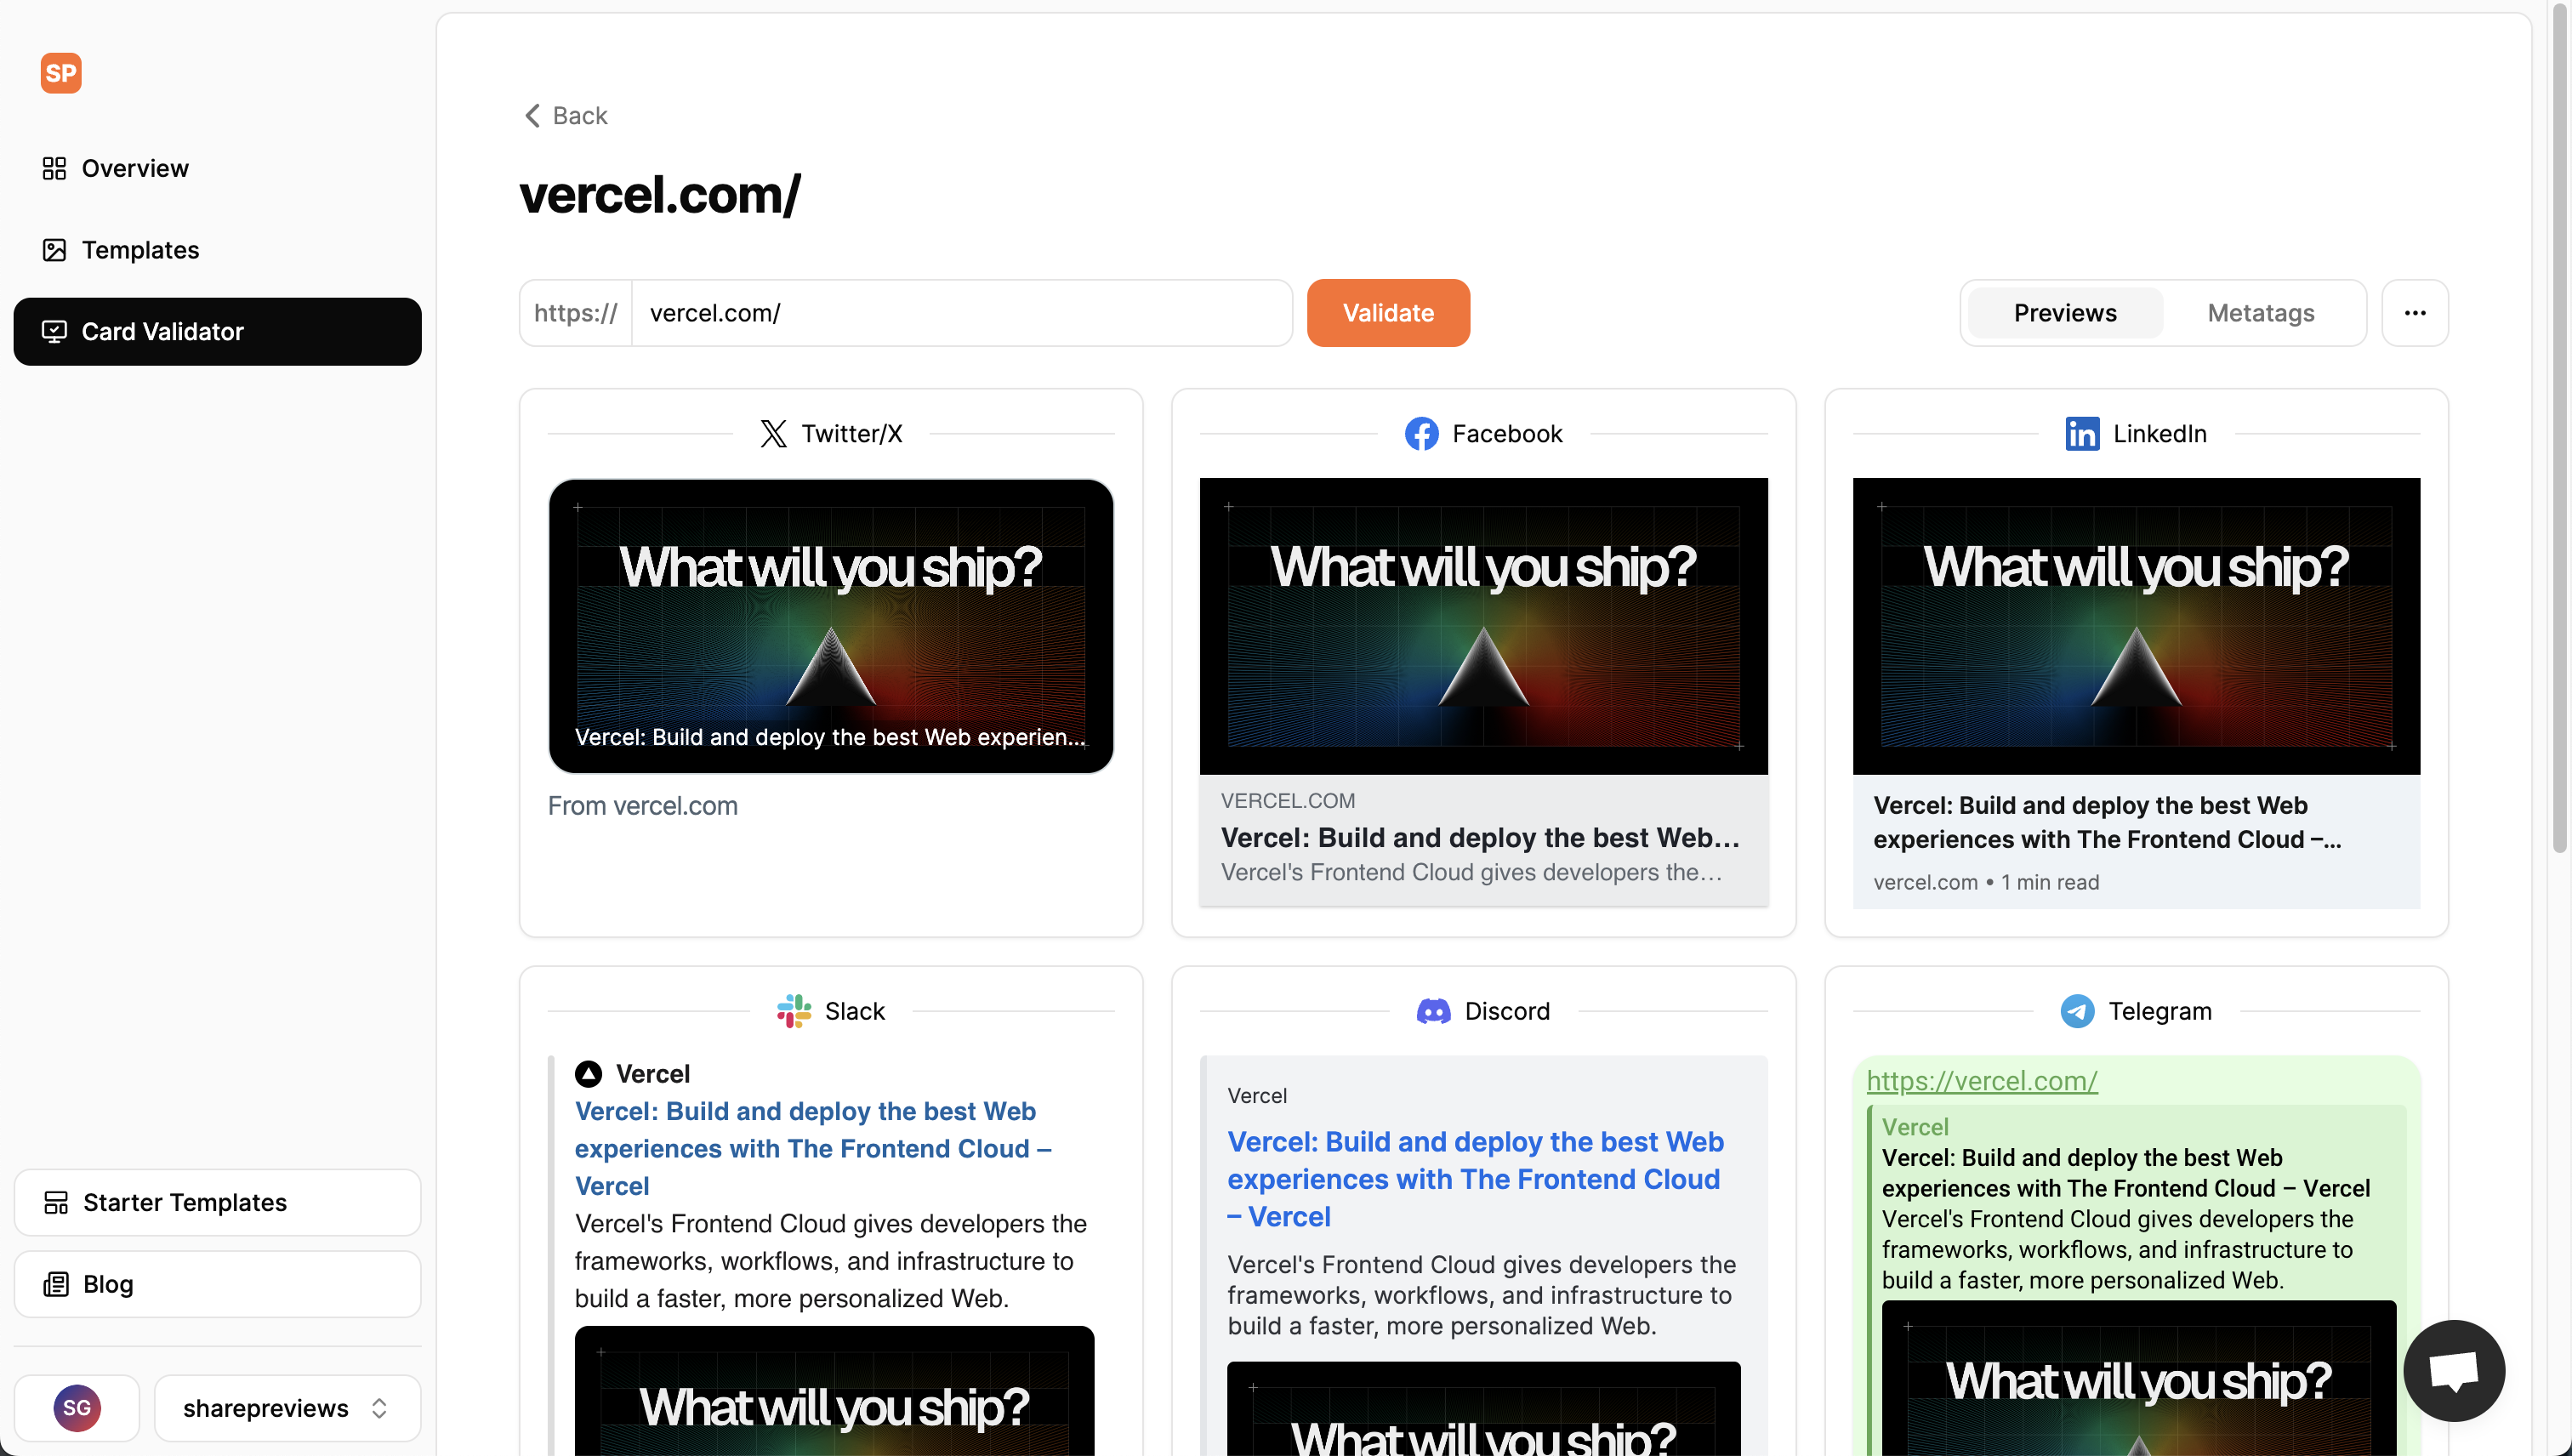Screen dimensions: 2572x1456
Task: Click the LinkedIn logo icon
Action: click(2082, 433)
